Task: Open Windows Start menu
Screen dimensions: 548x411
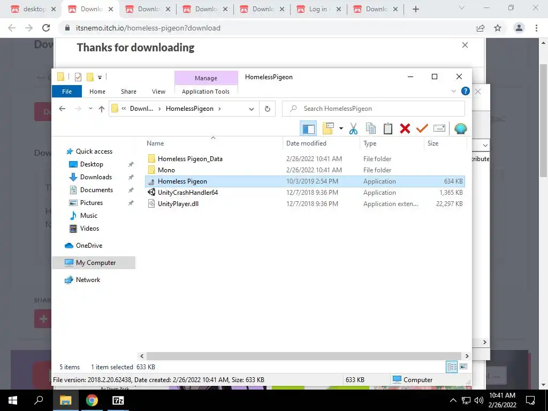Action: click(x=13, y=400)
